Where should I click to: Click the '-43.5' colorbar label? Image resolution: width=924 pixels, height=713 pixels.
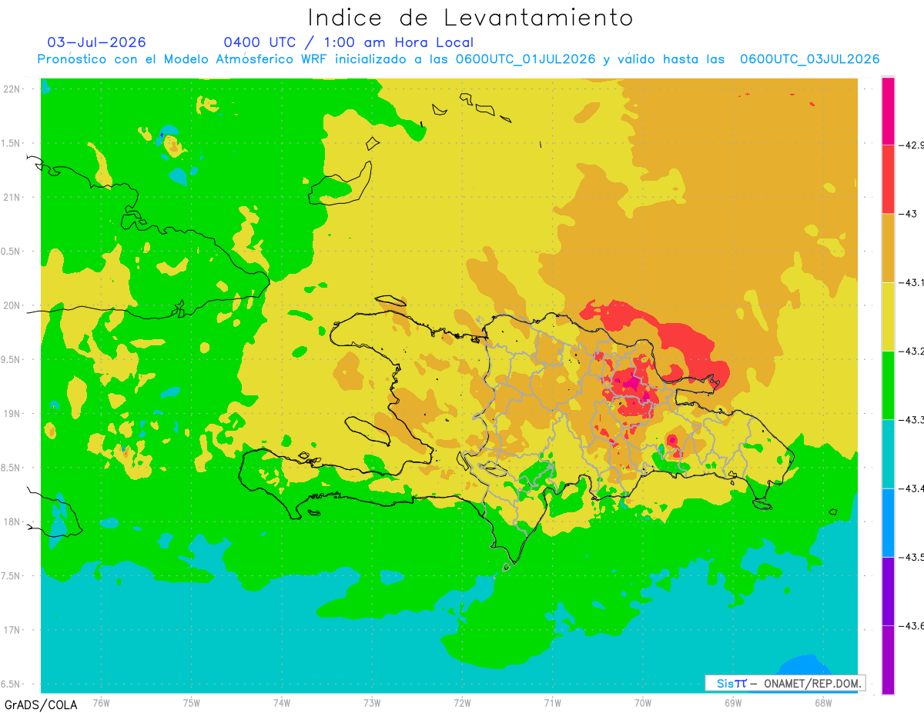[912, 557]
